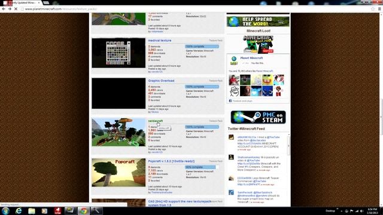Open the taskbar icon right of Chrome
383x215 pixels.
click(x=96, y=211)
